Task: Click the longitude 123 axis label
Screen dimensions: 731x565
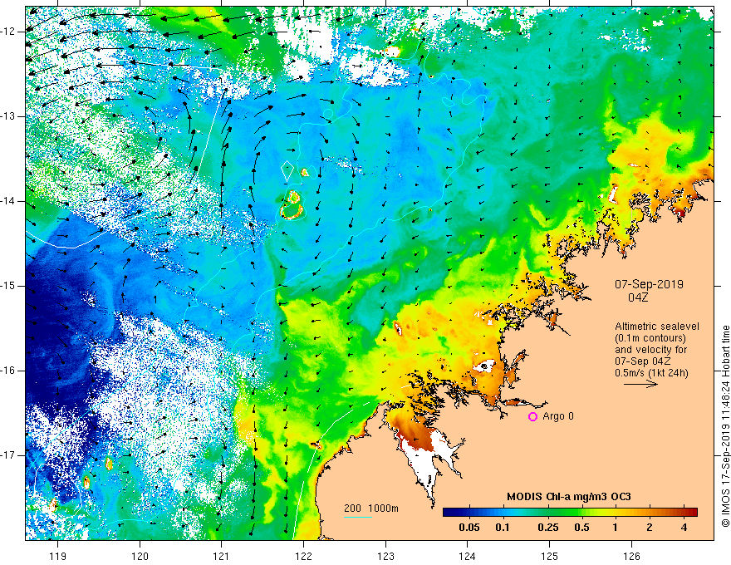Action: click(x=385, y=556)
